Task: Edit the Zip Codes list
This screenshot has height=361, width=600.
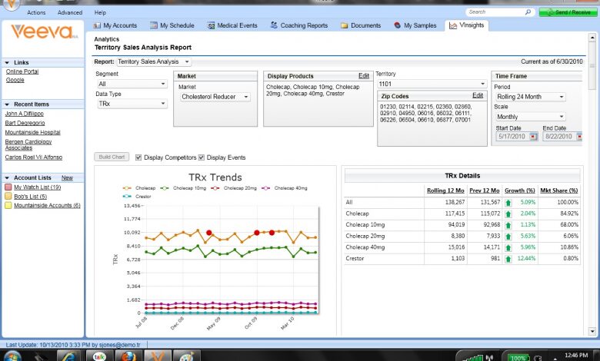Action: click(x=477, y=95)
